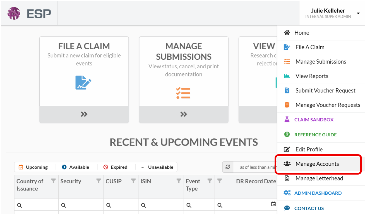Click the File A Claim document icon
Screen dimensions: 365x215
click(x=83, y=83)
